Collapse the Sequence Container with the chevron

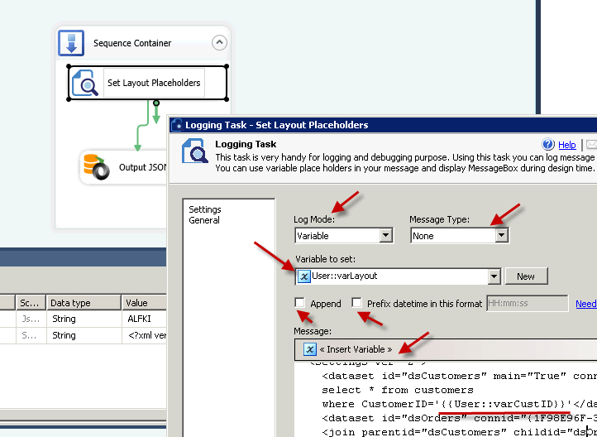click(218, 43)
